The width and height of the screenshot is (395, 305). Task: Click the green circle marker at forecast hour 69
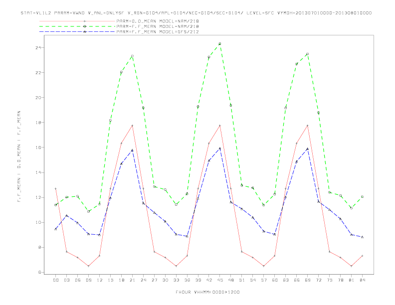(308, 54)
